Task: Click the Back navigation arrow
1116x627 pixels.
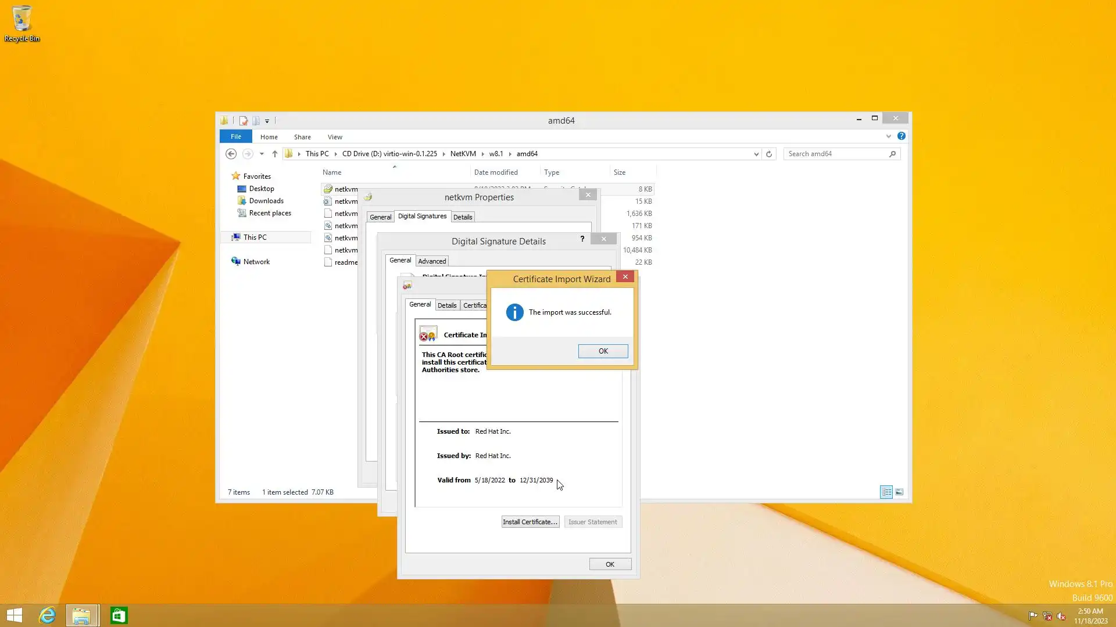Action: click(x=231, y=154)
